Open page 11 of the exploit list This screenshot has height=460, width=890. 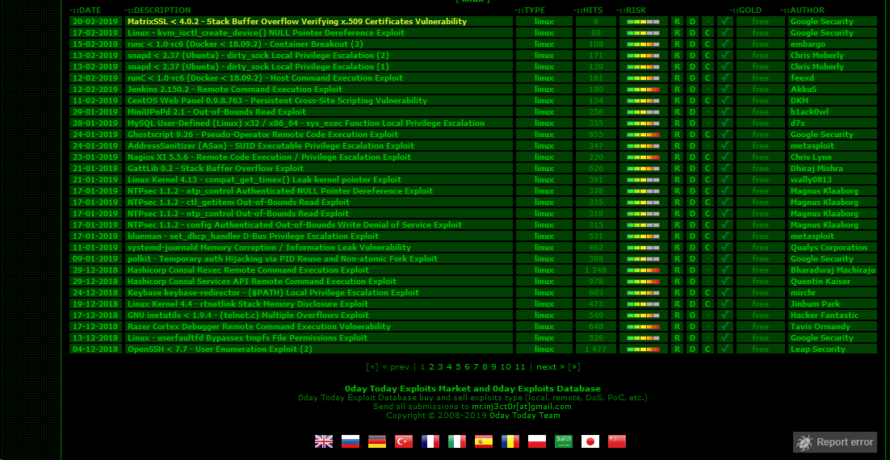pos(519,367)
